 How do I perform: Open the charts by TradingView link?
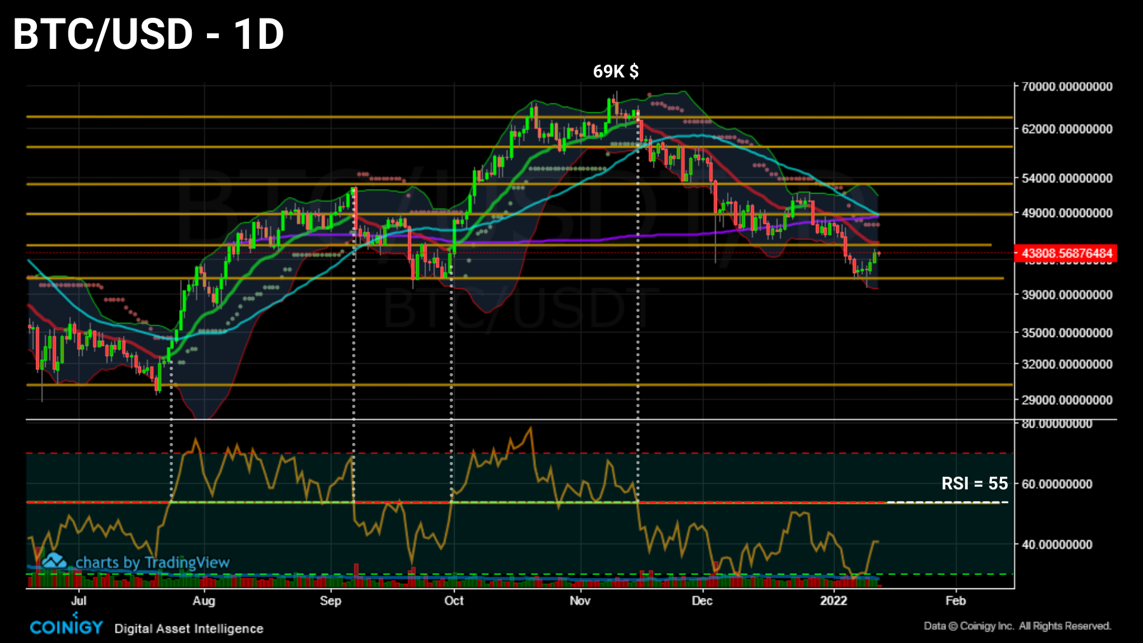tap(151, 562)
